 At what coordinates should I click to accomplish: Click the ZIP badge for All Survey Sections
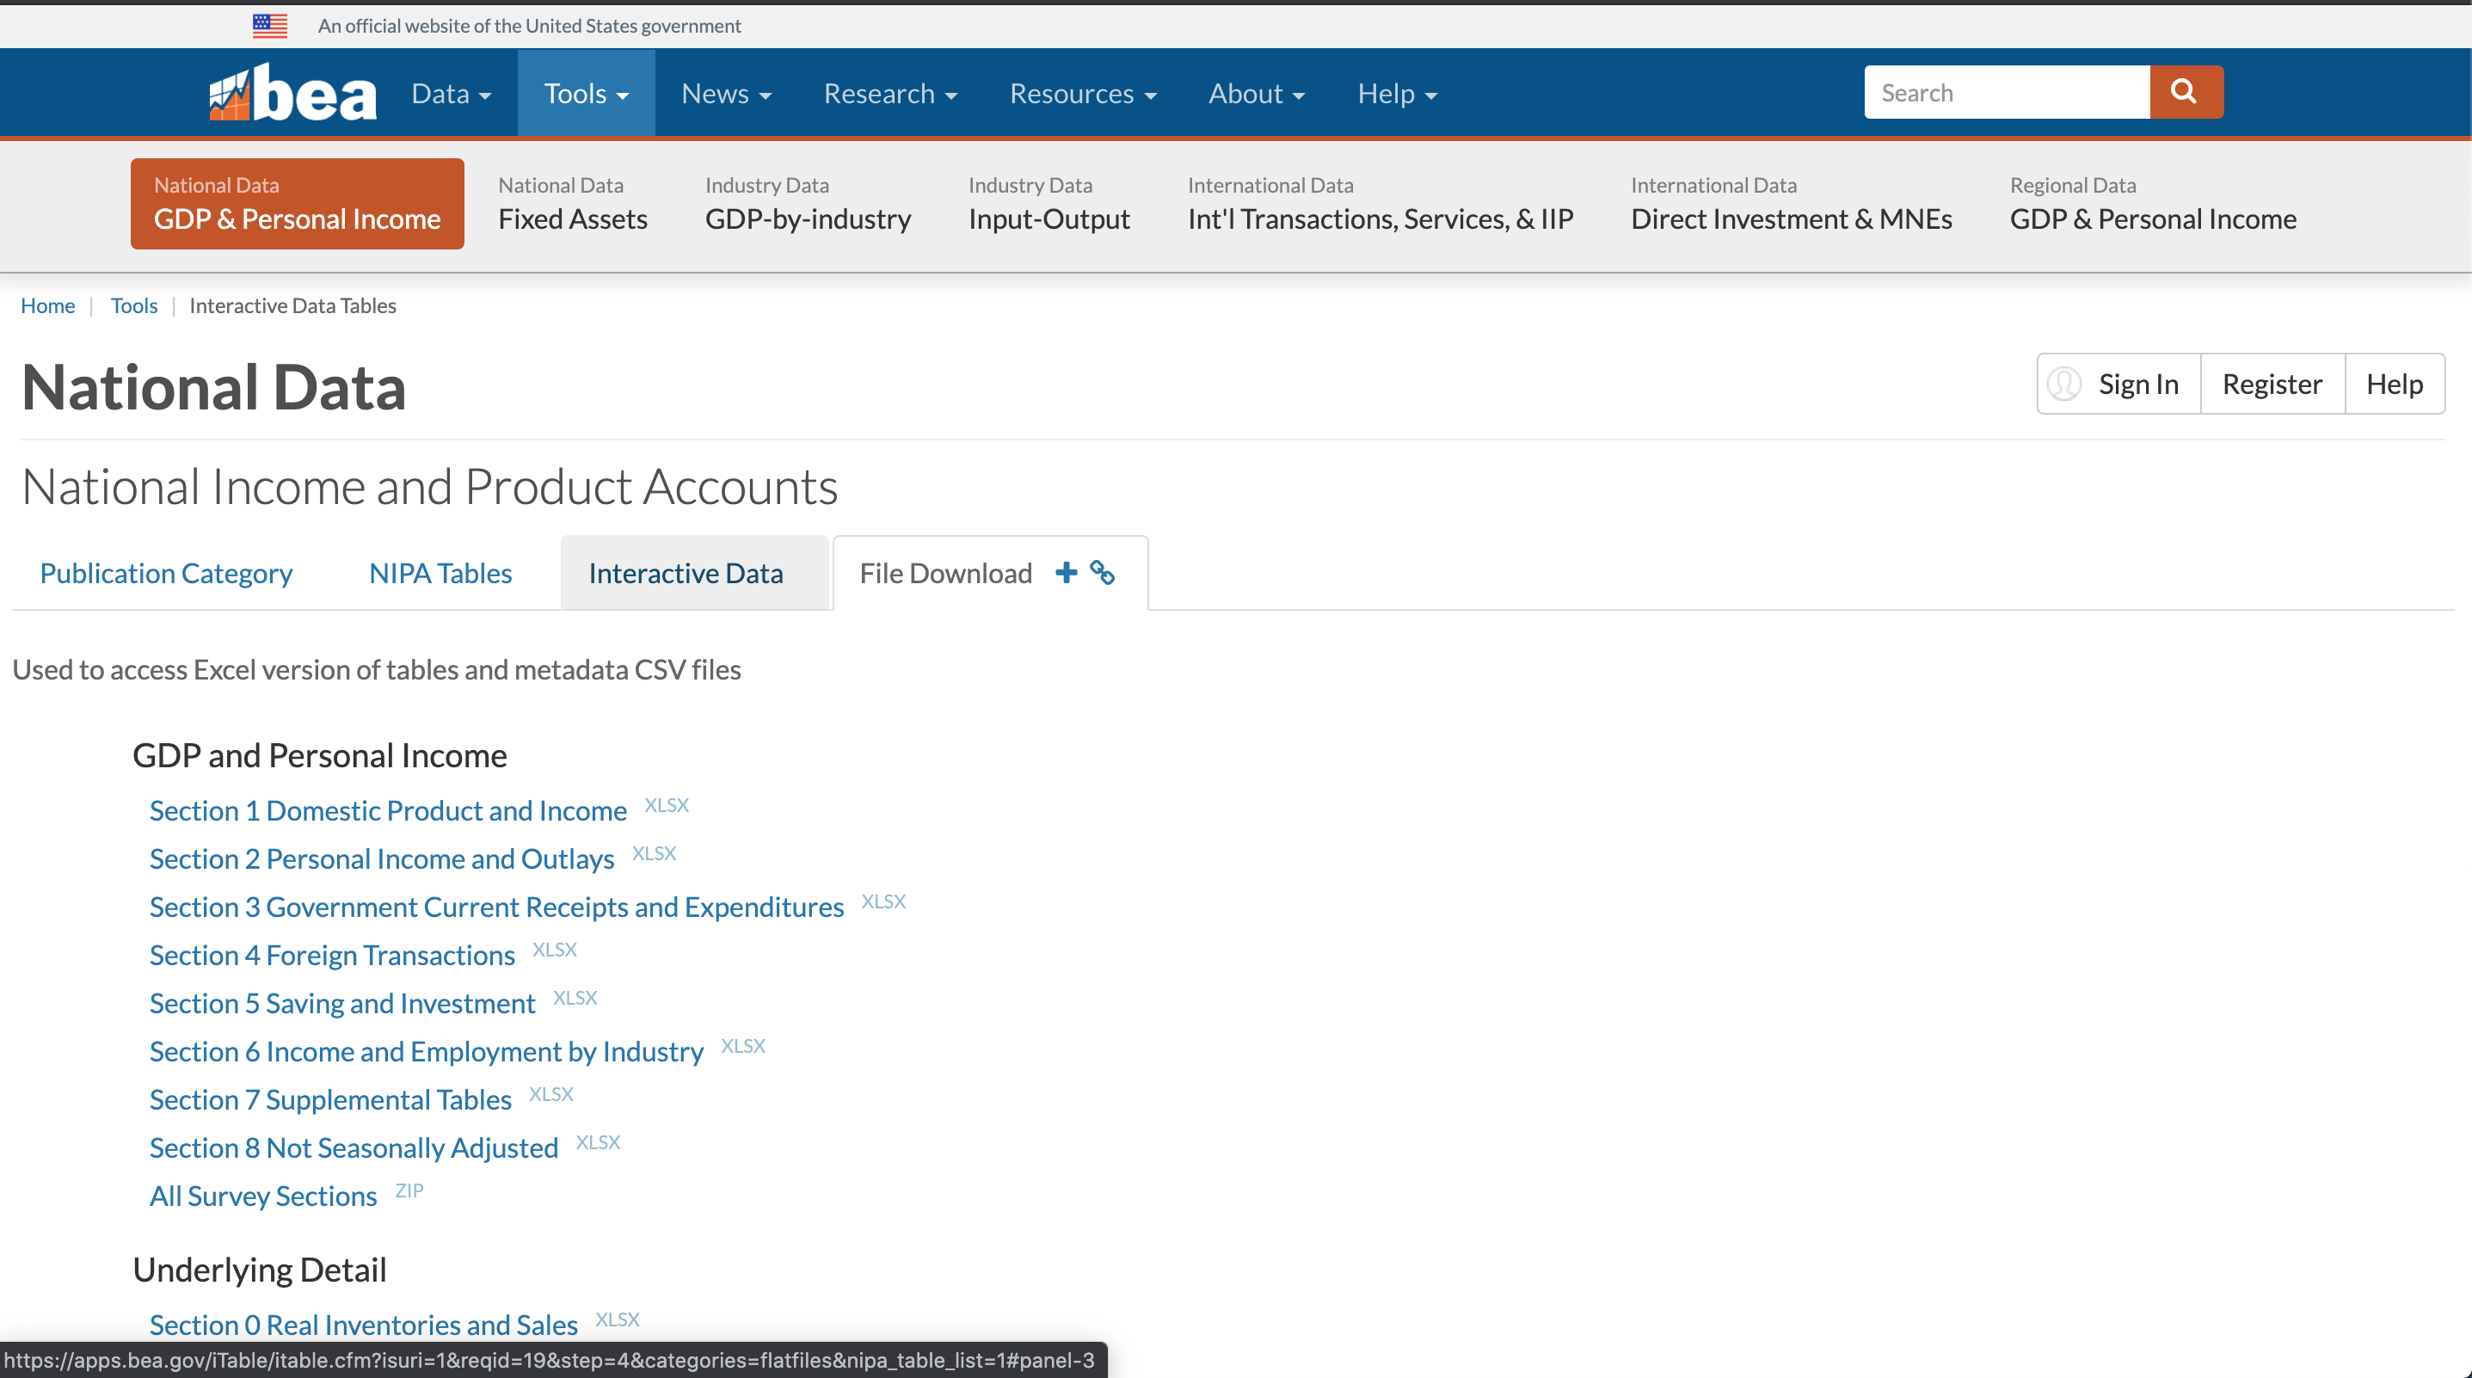pos(409,1190)
